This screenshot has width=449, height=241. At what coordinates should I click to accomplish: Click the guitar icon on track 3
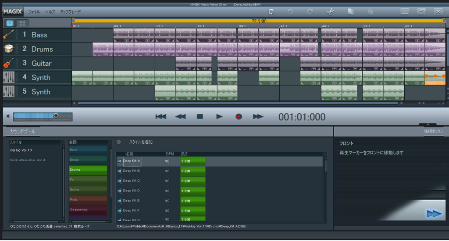pos(9,63)
